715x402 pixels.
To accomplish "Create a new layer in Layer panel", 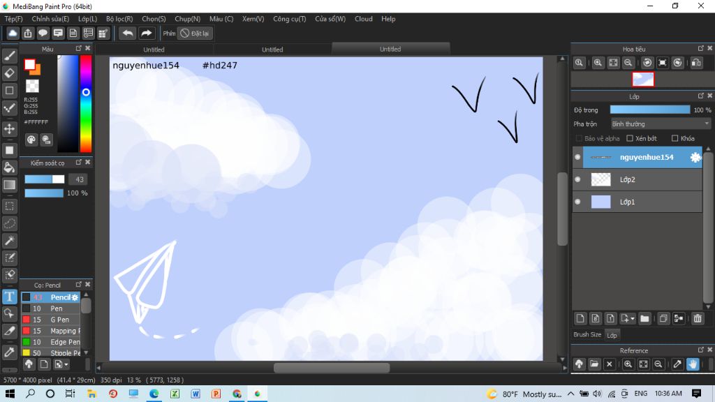I will pos(580,318).
